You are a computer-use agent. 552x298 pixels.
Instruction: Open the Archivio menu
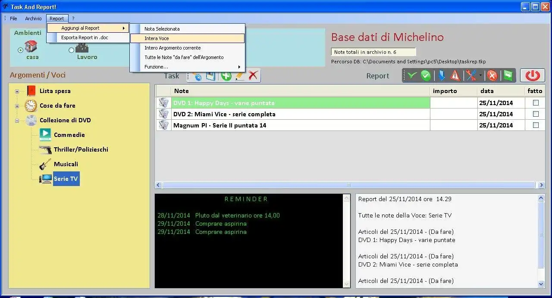click(33, 19)
